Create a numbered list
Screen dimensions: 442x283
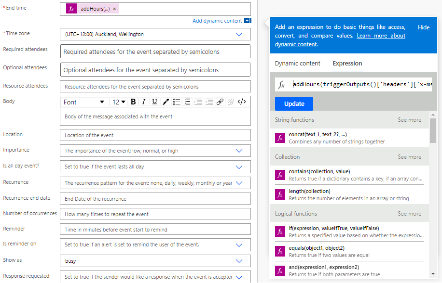click(x=186, y=102)
